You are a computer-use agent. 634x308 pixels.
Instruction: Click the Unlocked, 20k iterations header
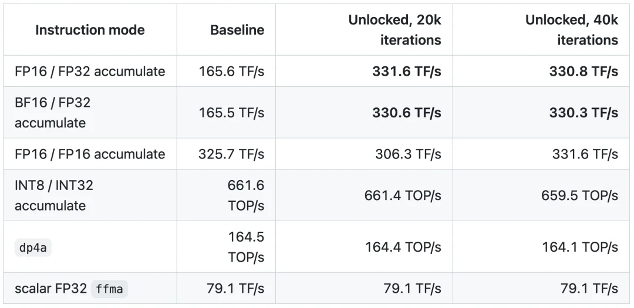394,30
